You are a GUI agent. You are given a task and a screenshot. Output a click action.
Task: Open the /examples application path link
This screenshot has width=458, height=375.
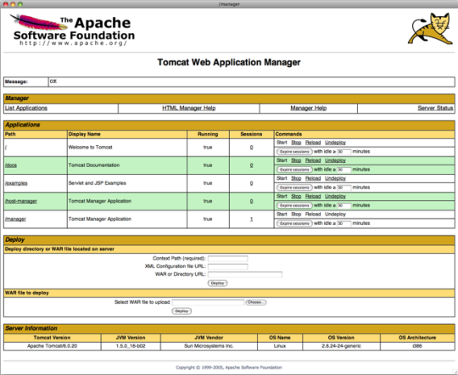tap(16, 183)
